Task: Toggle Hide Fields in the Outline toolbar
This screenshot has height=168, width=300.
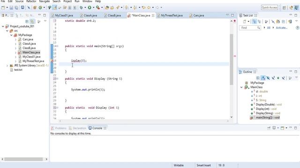Action: pos(268,78)
